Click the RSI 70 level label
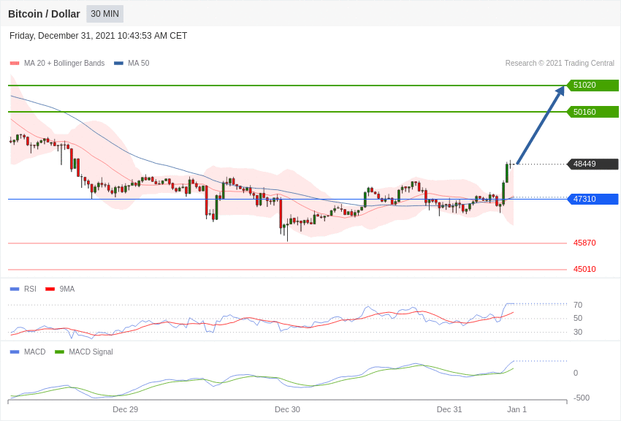 tap(578, 305)
